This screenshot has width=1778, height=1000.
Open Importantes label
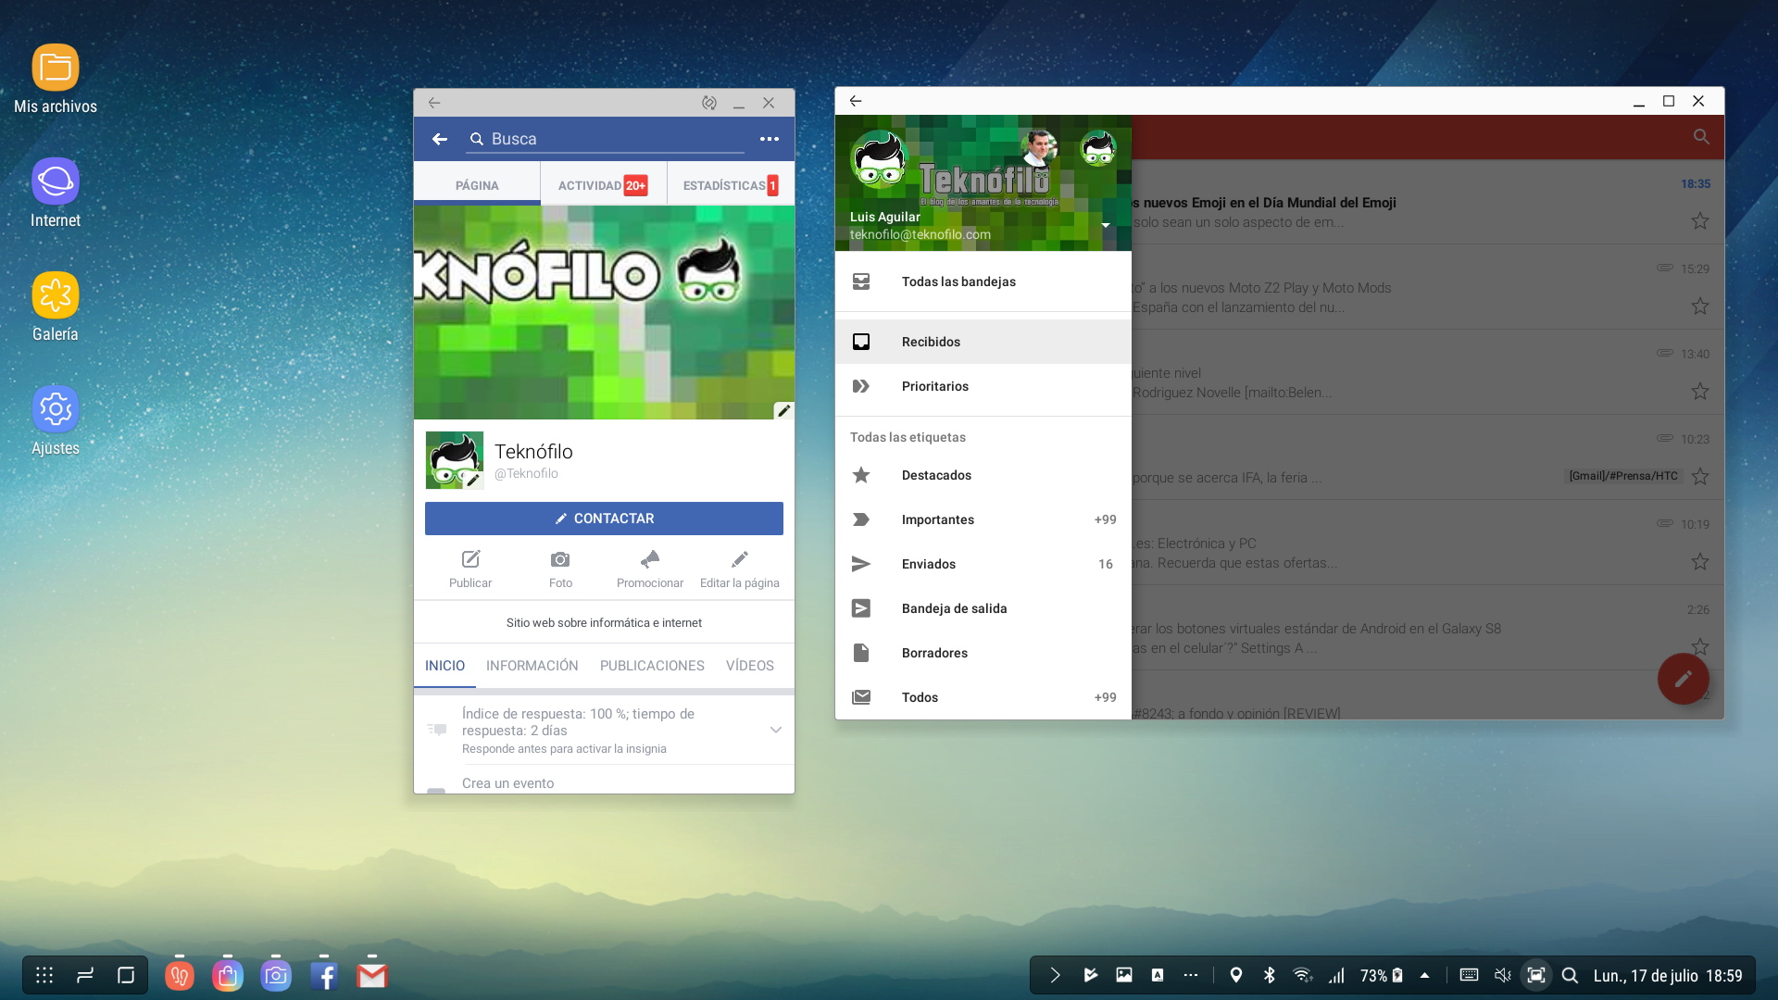983,519
